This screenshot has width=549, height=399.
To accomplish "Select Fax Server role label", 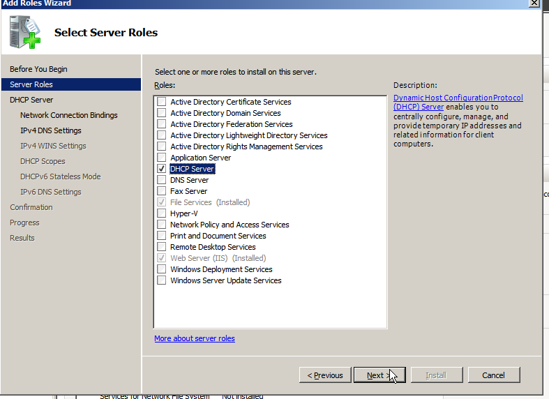I will (x=189, y=191).
